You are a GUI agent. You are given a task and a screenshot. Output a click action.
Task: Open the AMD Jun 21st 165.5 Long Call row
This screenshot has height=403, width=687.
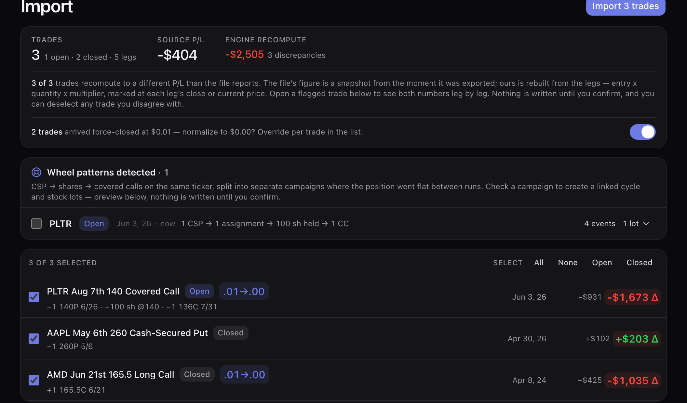pyautogui.click(x=343, y=380)
